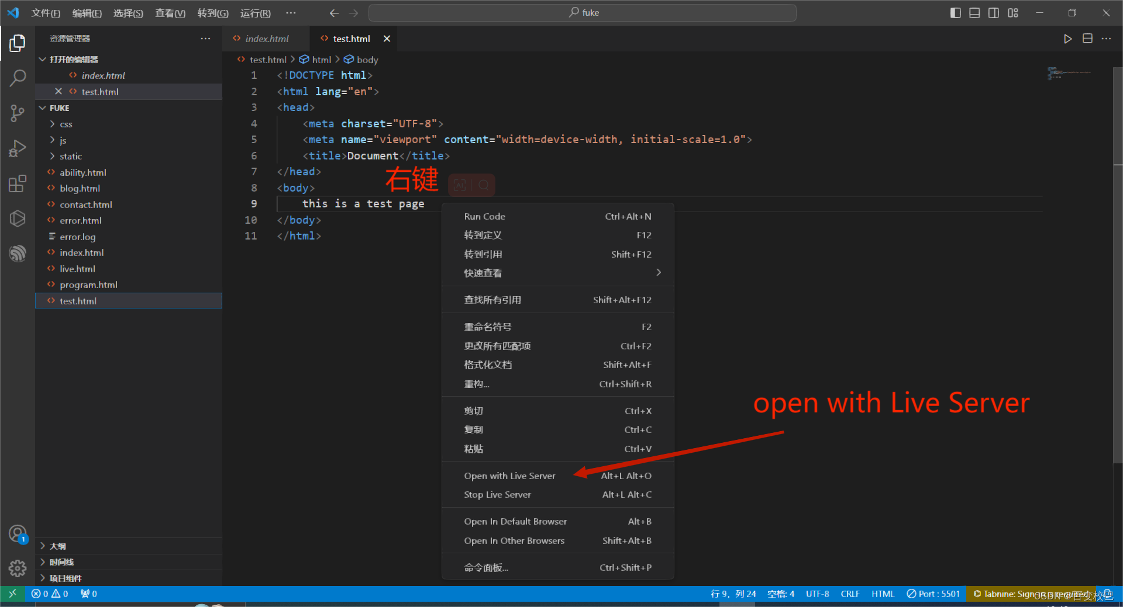
Task: Choose Ctrl+Shift+P command palette context entry
Action: point(557,567)
